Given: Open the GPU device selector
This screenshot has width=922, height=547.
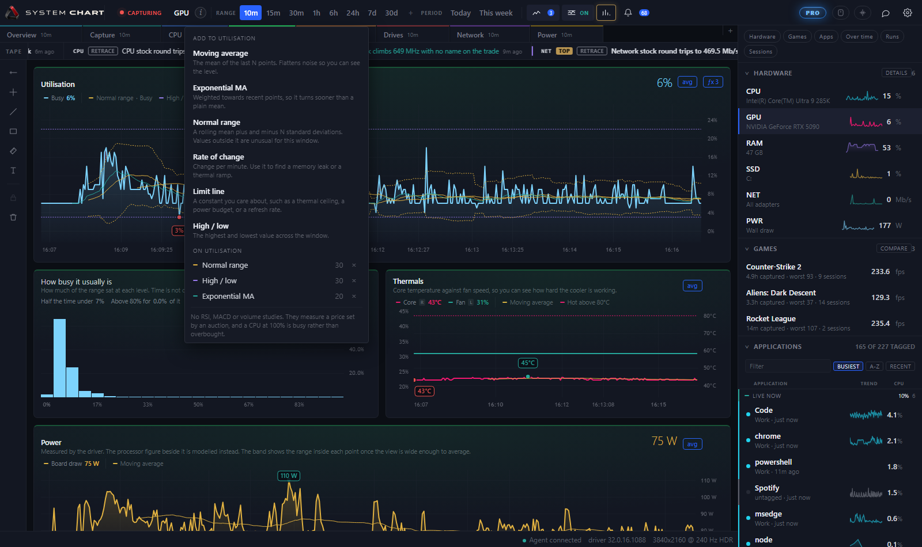Looking at the screenshot, I should coord(181,13).
